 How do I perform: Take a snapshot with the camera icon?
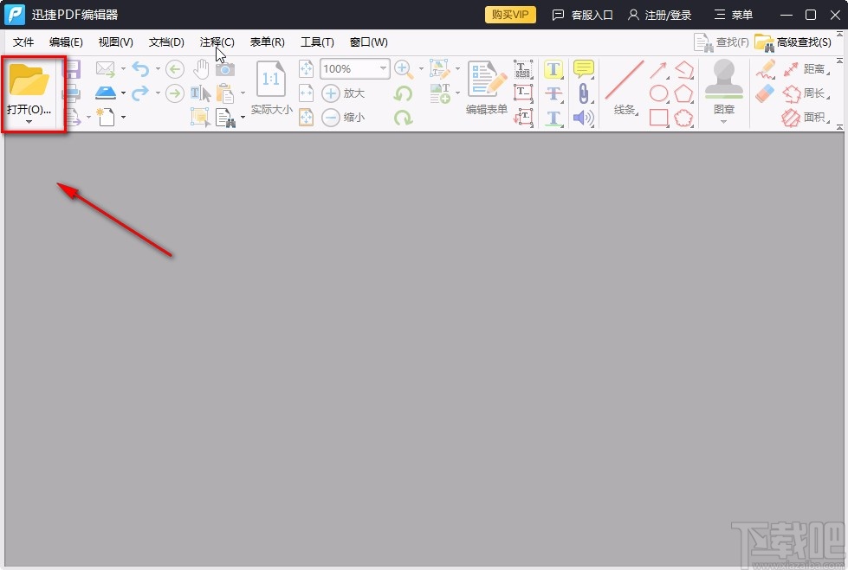[x=226, y=68]
